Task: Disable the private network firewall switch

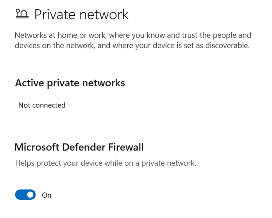Action: tap(25, 195)
